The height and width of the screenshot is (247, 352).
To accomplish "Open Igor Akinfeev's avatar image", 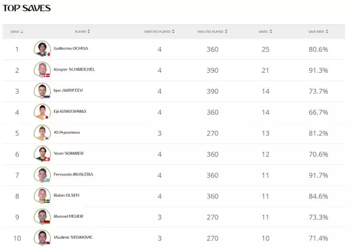I will 41,90.
